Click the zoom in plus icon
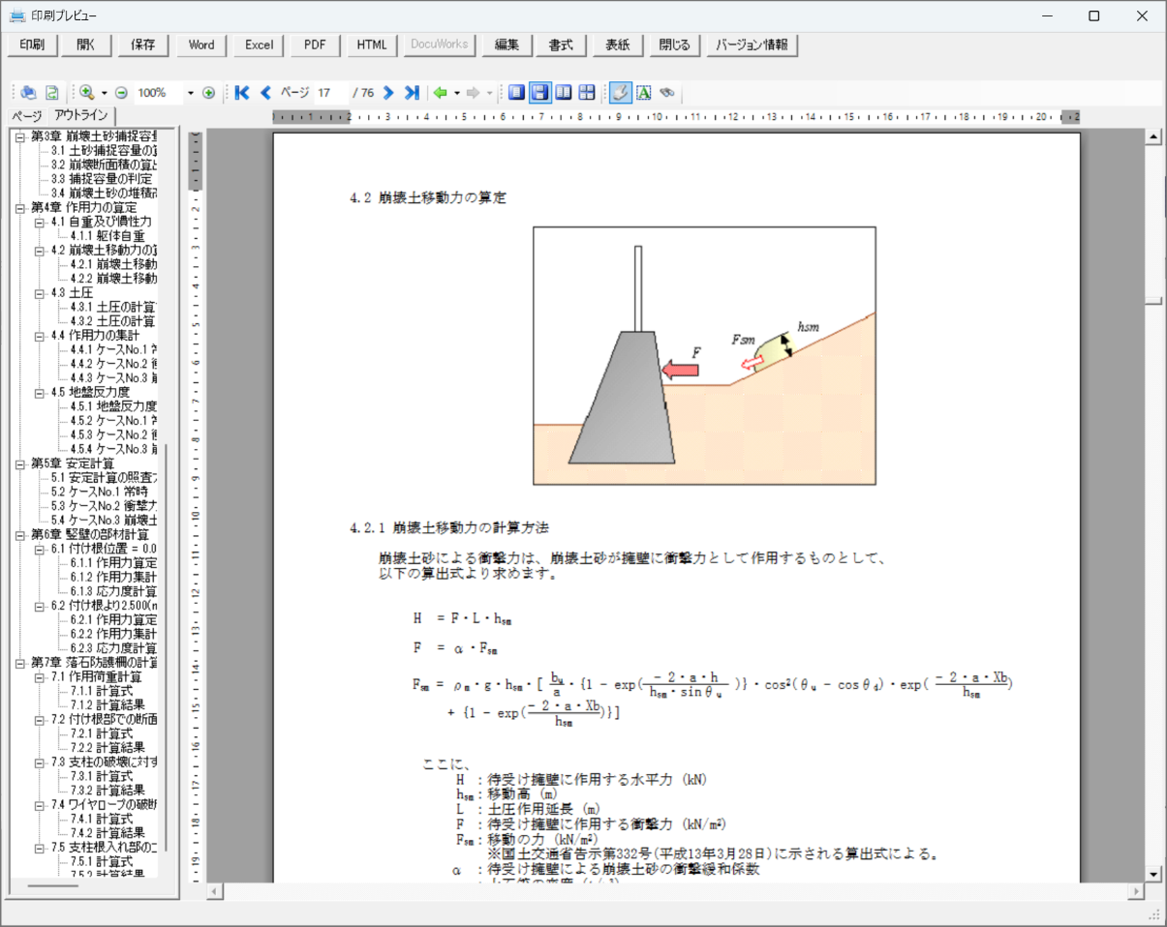1167x927 pixels. coord(208,93)
